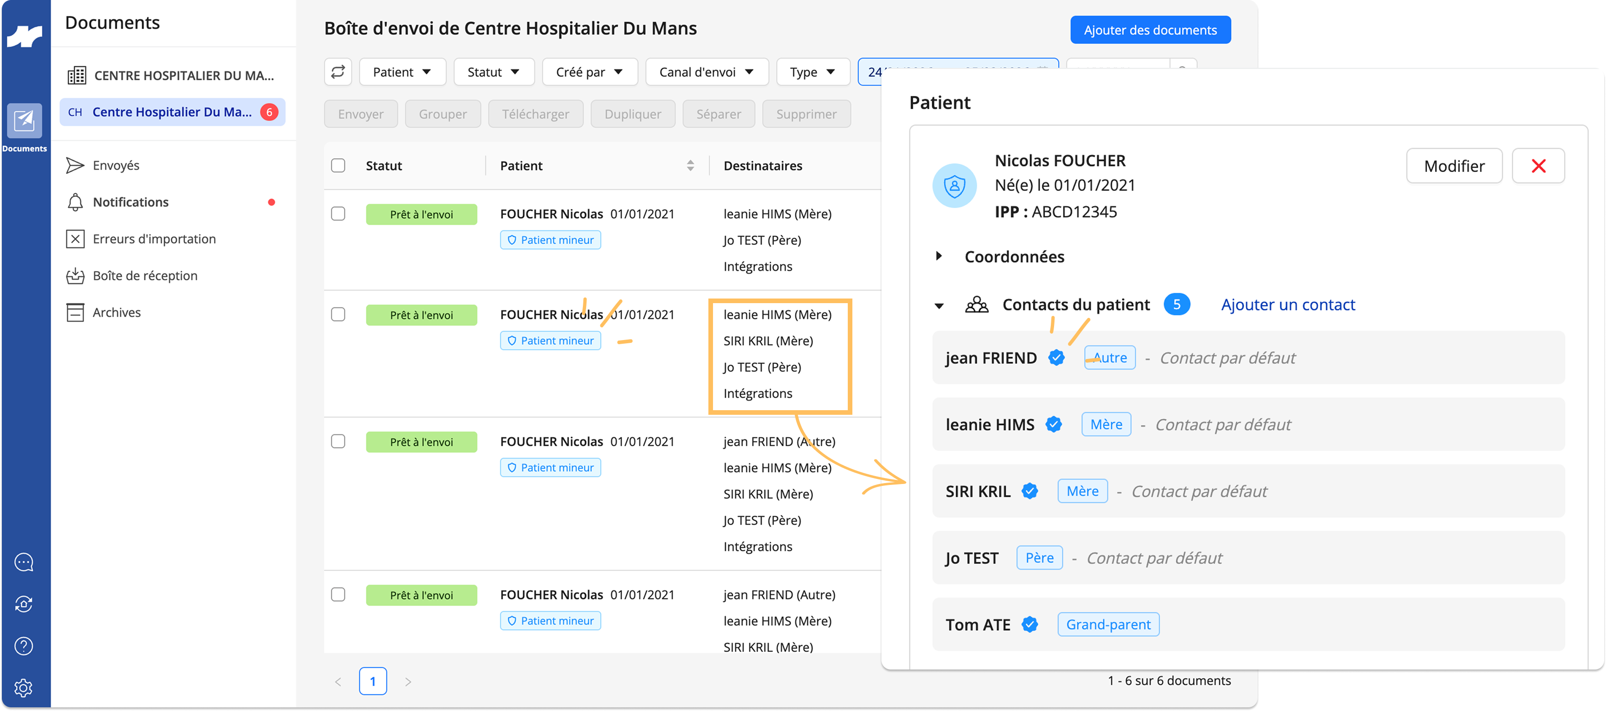Click verified badge next to SIRI KRIL
The height and width of the screenshot is (711, 1606).
pyautogui.click(x=1030, y=491)
